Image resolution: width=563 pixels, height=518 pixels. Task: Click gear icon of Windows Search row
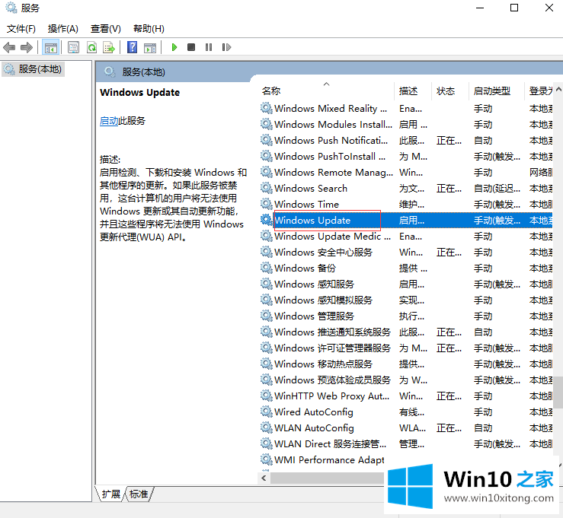point(266,188)
